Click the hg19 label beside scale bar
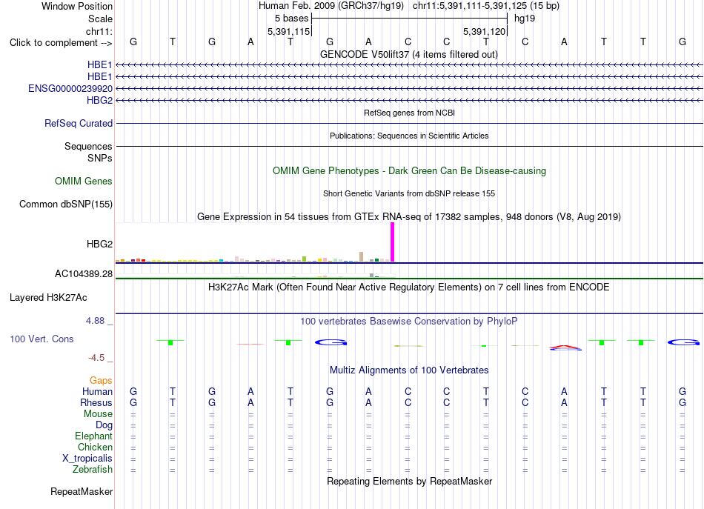This screenshot has height=509, width=704. click(525, 19)
